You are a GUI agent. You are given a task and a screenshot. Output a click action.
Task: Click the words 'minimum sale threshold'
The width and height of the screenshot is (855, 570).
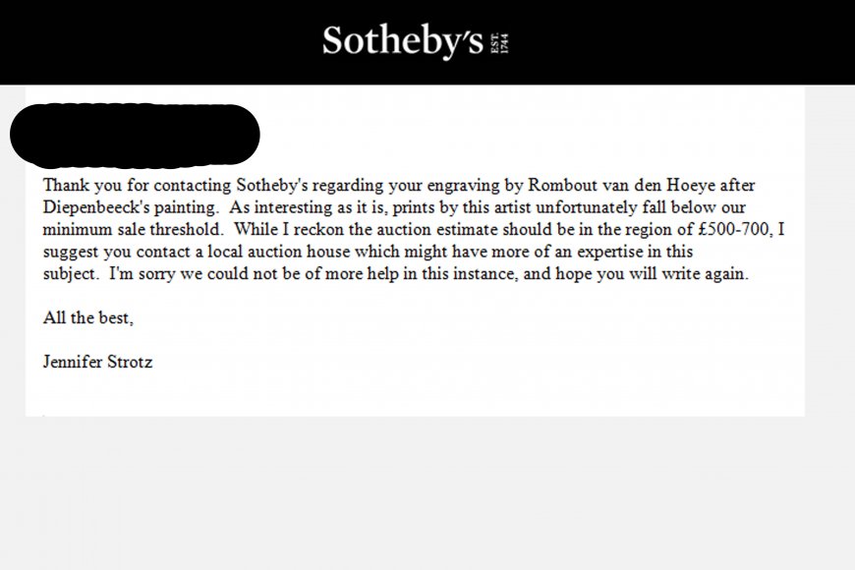tap(132, 230)
